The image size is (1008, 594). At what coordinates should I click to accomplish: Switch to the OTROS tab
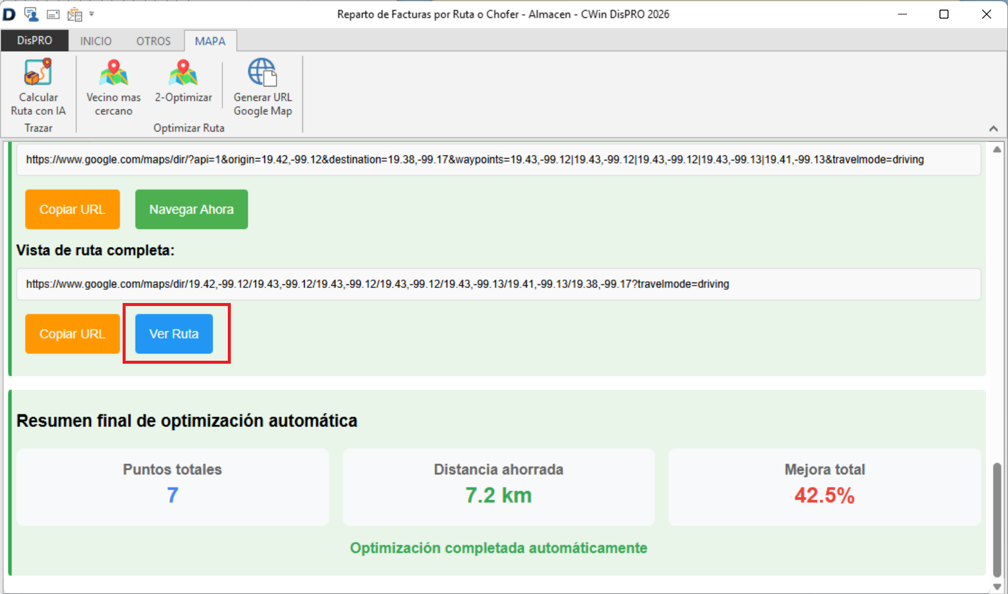(153, 40)
